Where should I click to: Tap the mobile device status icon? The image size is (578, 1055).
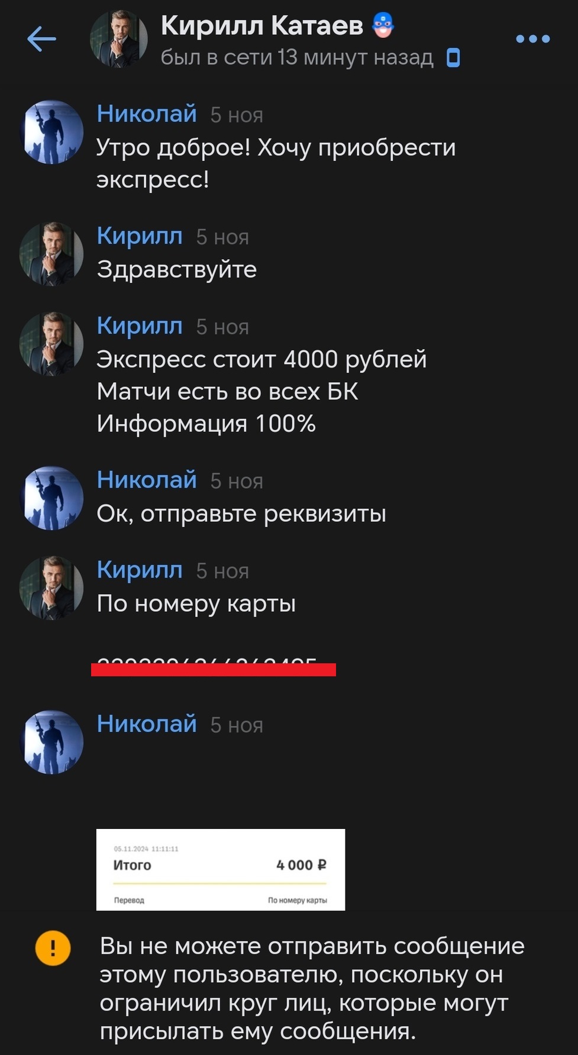453,58
